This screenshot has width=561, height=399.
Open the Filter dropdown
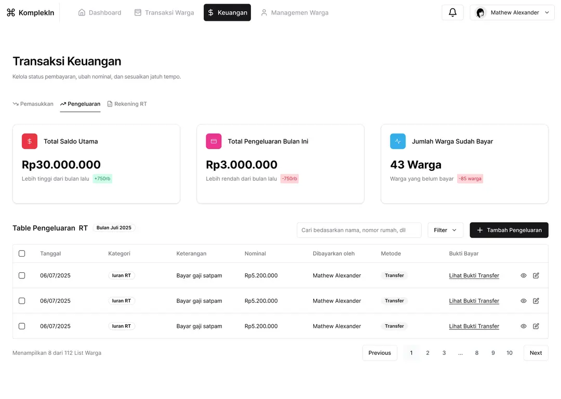coord(446,230)
